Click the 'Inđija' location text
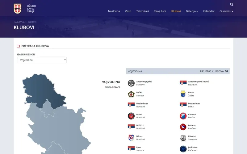247x154 pixels. 191,107
